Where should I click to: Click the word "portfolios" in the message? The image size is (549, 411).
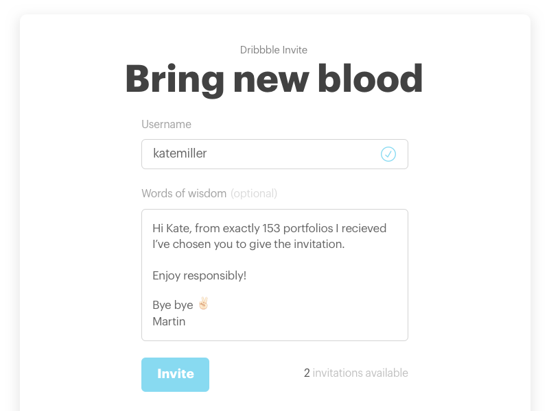[313, 228]
